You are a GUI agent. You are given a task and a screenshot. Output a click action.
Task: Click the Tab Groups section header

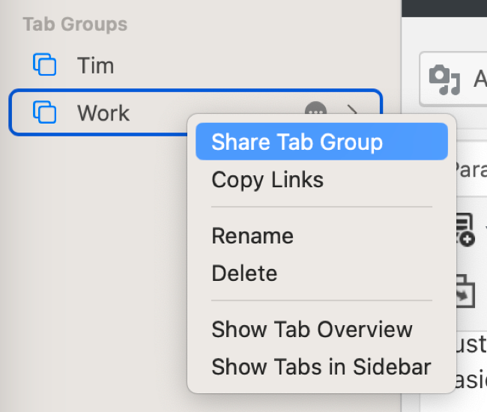(75, 24)
